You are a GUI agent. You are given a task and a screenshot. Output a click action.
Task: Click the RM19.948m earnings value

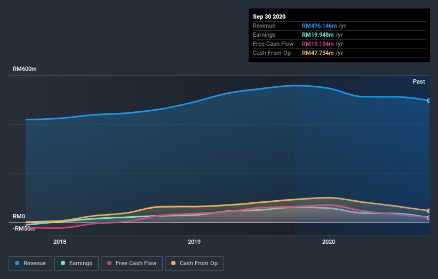[x=317, y=35]
